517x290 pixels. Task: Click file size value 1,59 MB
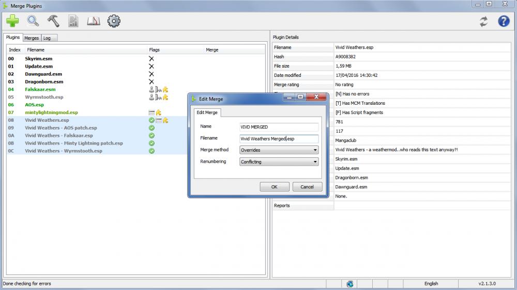pyautogui.click(x=343, y=66)
